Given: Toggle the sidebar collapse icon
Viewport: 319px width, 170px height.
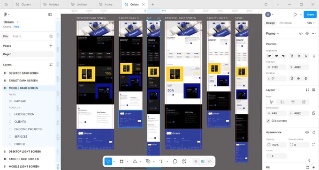Looking at the screenshot, I should (x=50, y=15).
